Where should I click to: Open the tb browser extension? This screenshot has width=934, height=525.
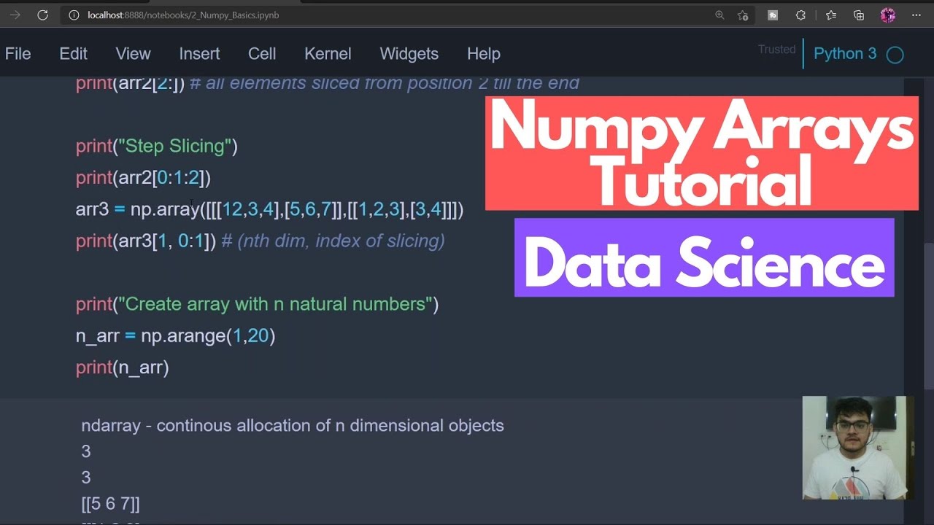(x=773, y=15)
